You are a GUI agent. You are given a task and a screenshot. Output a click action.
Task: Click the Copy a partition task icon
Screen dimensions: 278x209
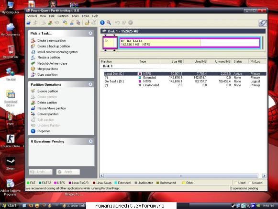33,74
